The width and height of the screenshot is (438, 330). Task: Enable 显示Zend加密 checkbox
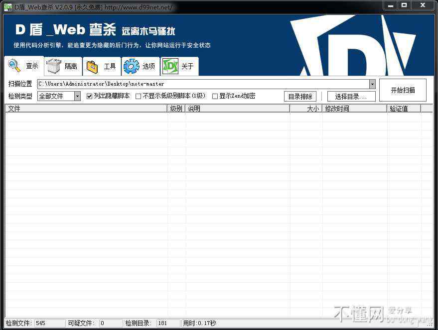point(215,96)
